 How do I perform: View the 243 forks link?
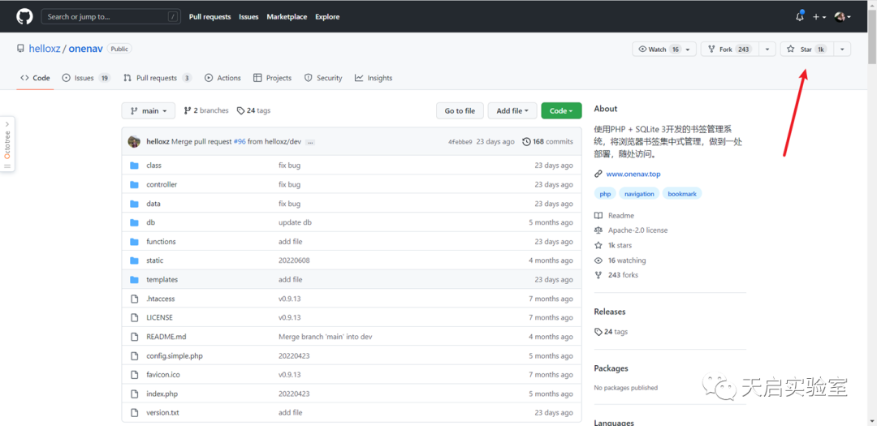[x=616, y=275]
